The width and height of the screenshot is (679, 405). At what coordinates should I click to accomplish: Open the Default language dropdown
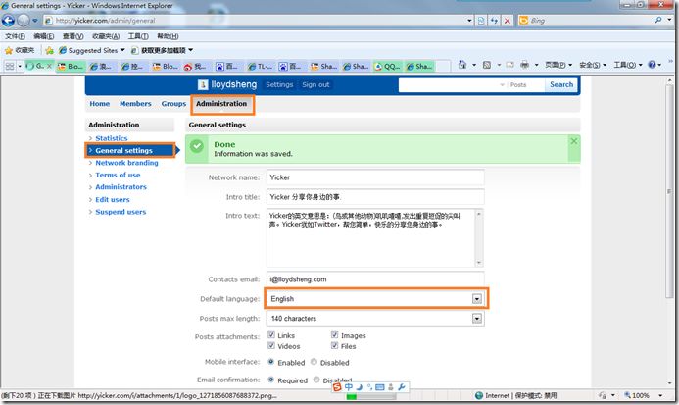tap(376, 299)
